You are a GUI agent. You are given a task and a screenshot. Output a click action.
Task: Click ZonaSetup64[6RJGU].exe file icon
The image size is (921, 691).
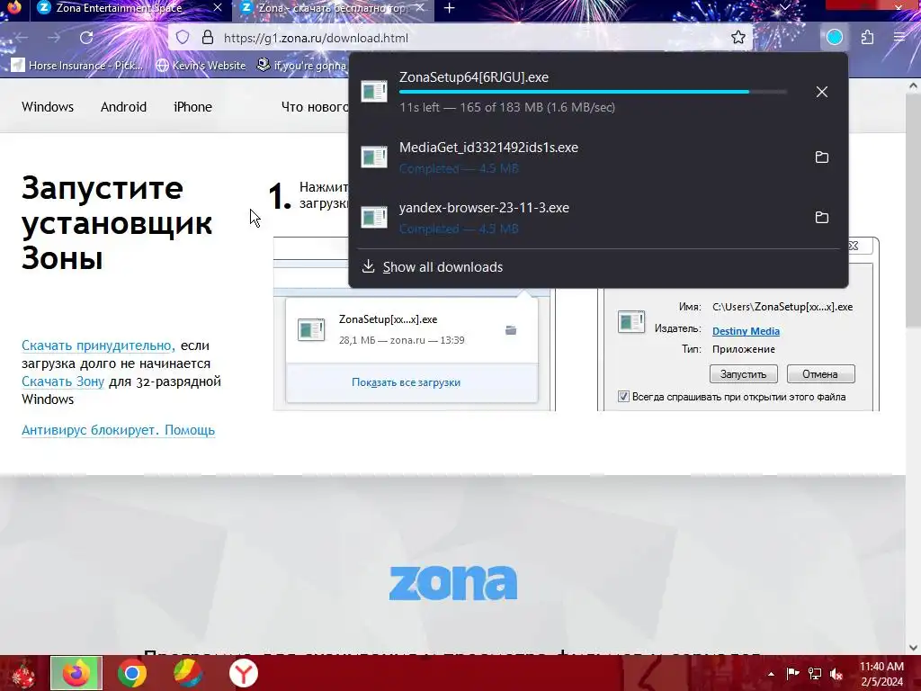tap(374, 92)
